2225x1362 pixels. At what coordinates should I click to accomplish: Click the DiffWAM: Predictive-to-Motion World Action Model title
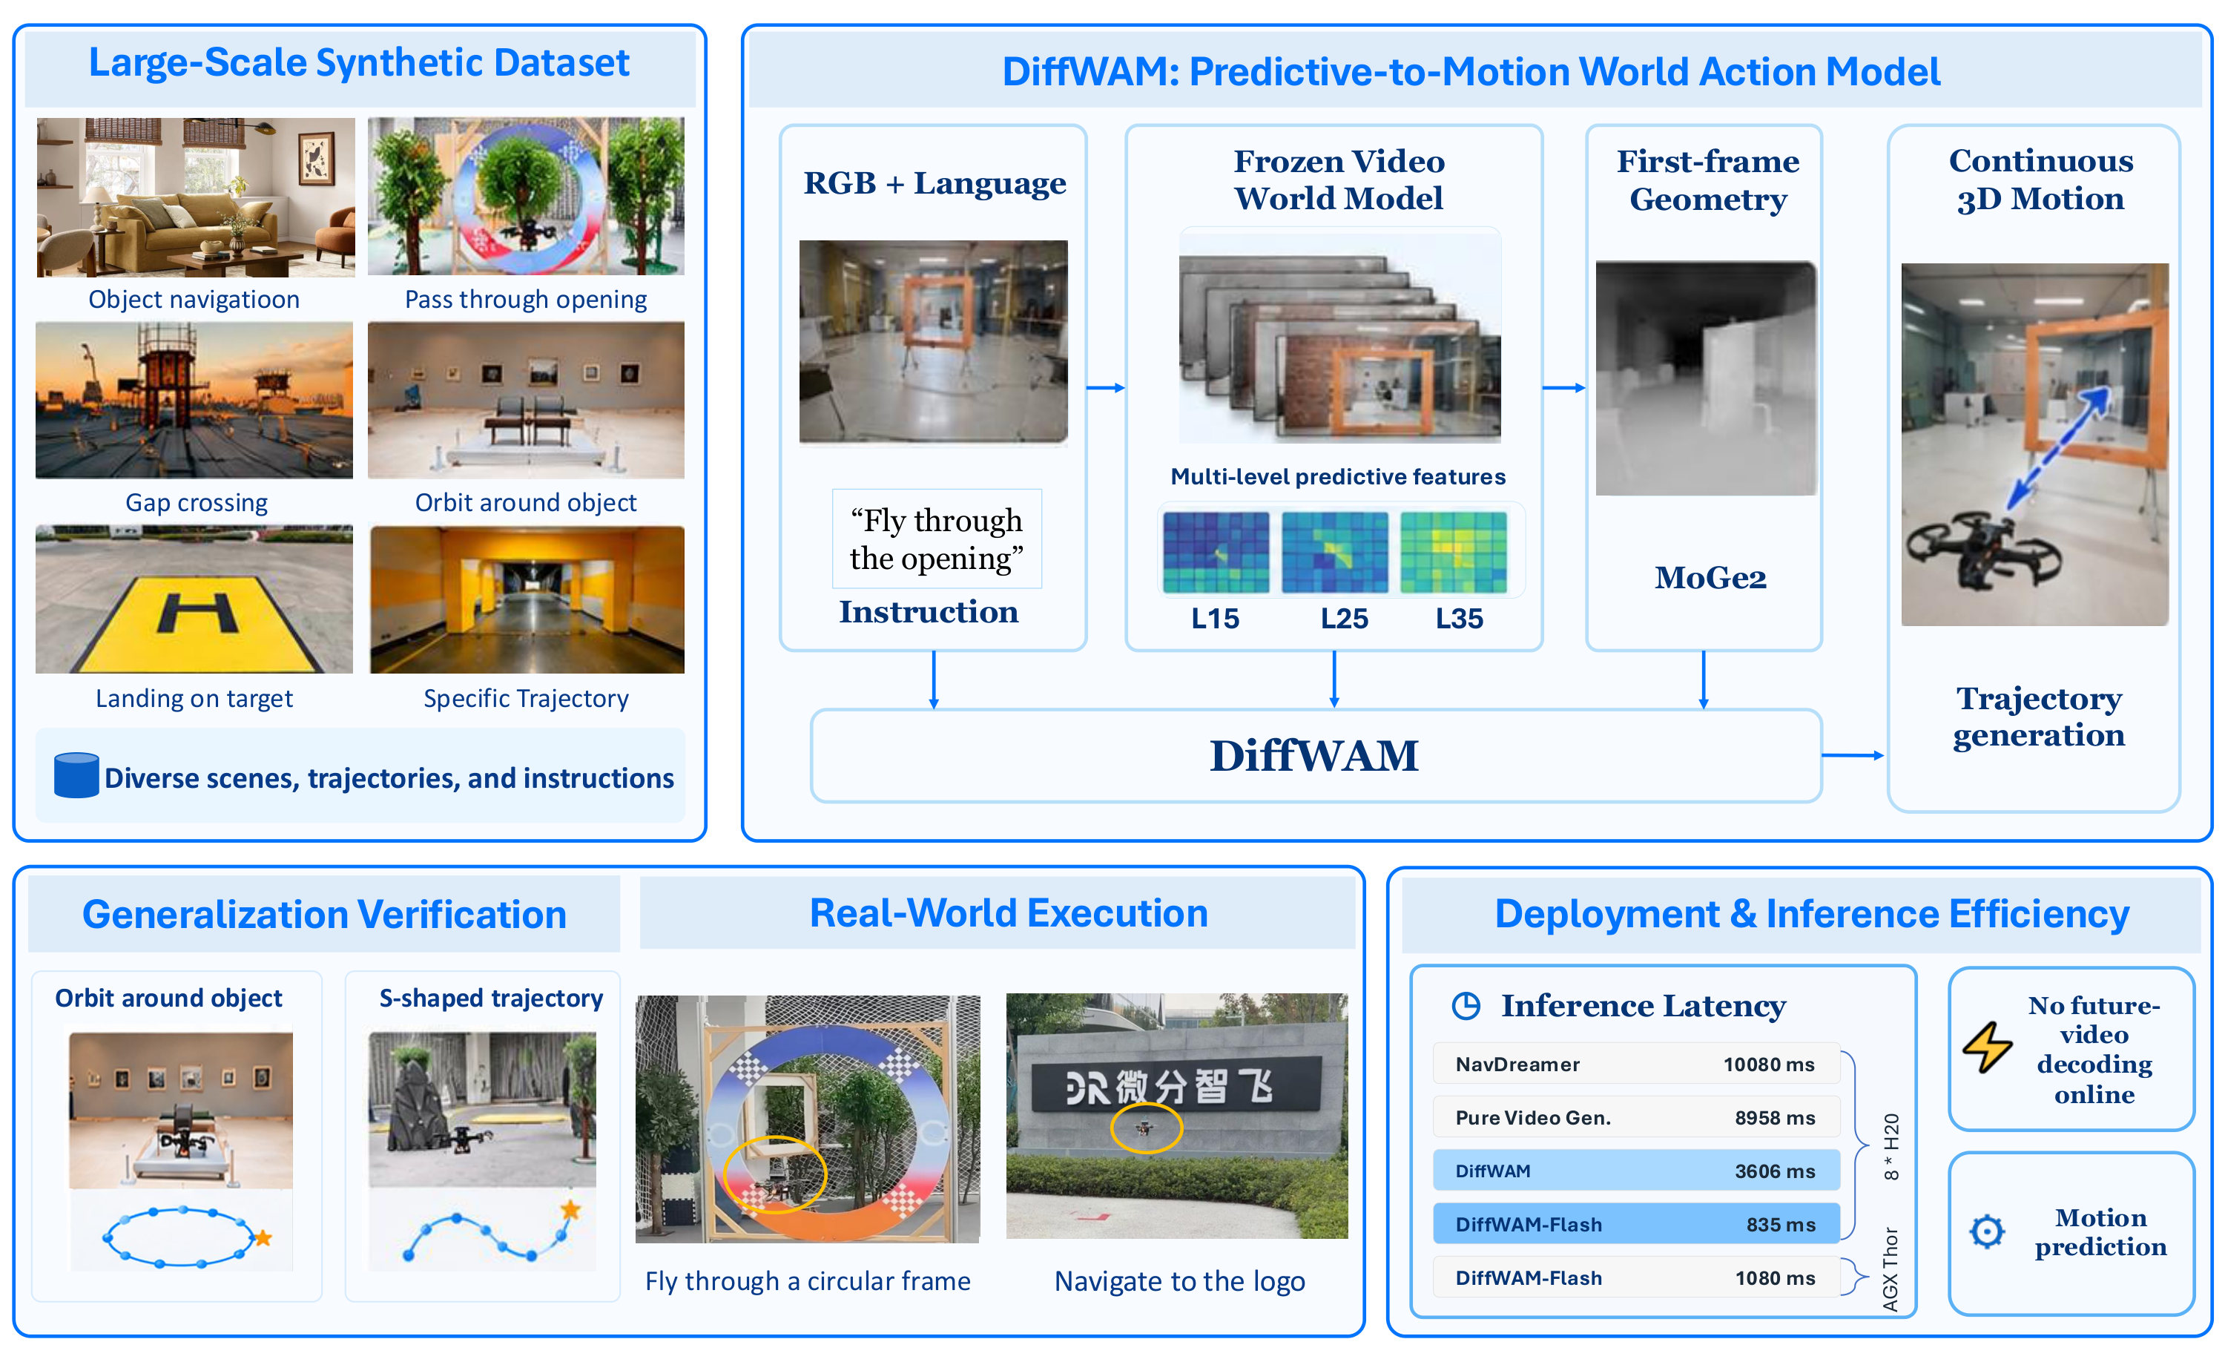[x=1471, y=71]
